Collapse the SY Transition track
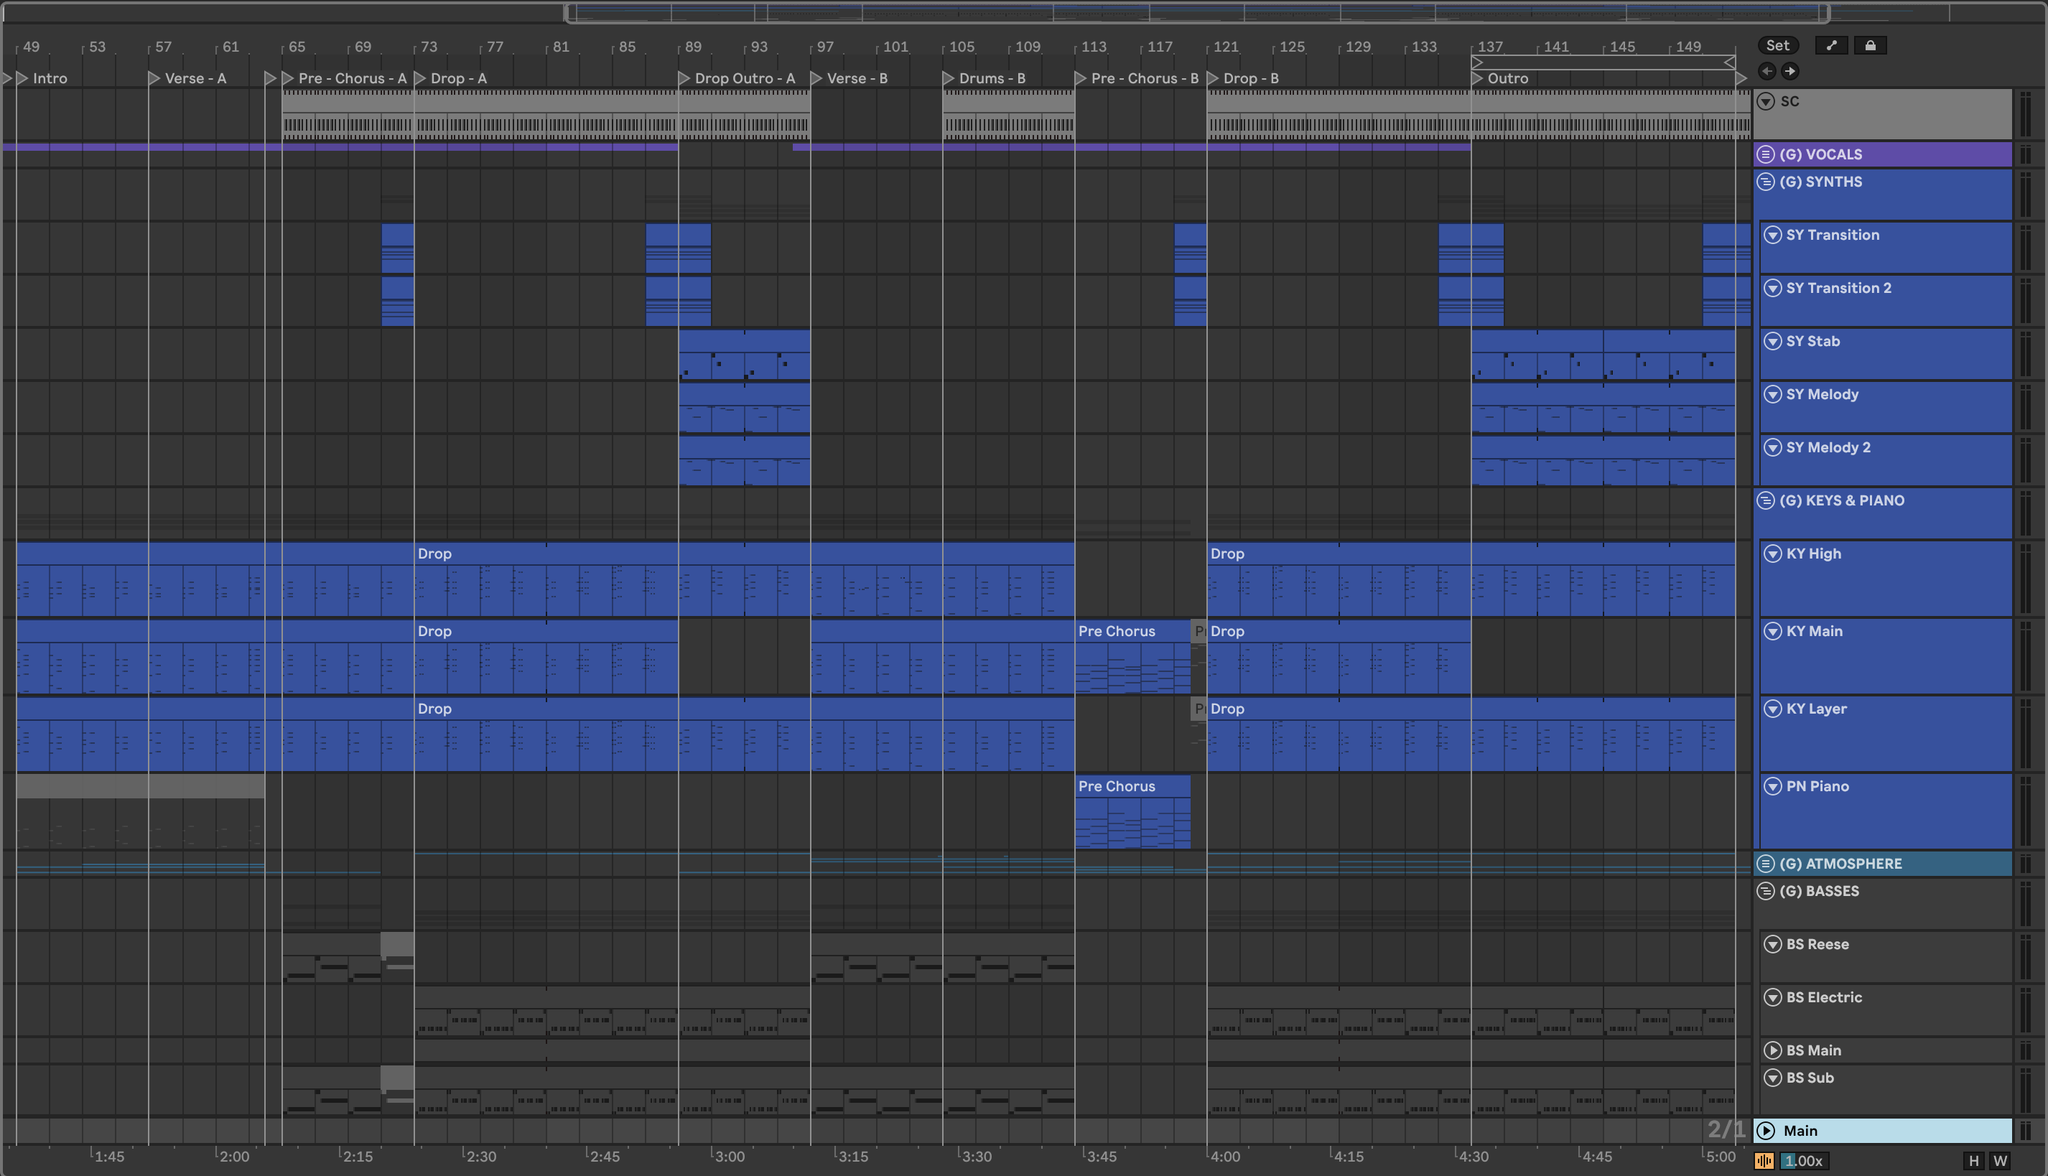Screen dimensions: 2048x1176 click(1772, 235)
